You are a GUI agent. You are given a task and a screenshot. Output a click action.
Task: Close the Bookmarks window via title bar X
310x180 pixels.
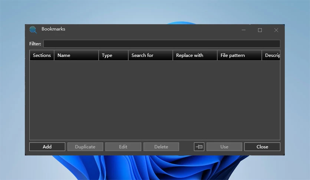[x=276, y=30]
